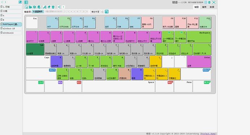
Task: Toggle the Shift modifier key
Action: (52, 70)
